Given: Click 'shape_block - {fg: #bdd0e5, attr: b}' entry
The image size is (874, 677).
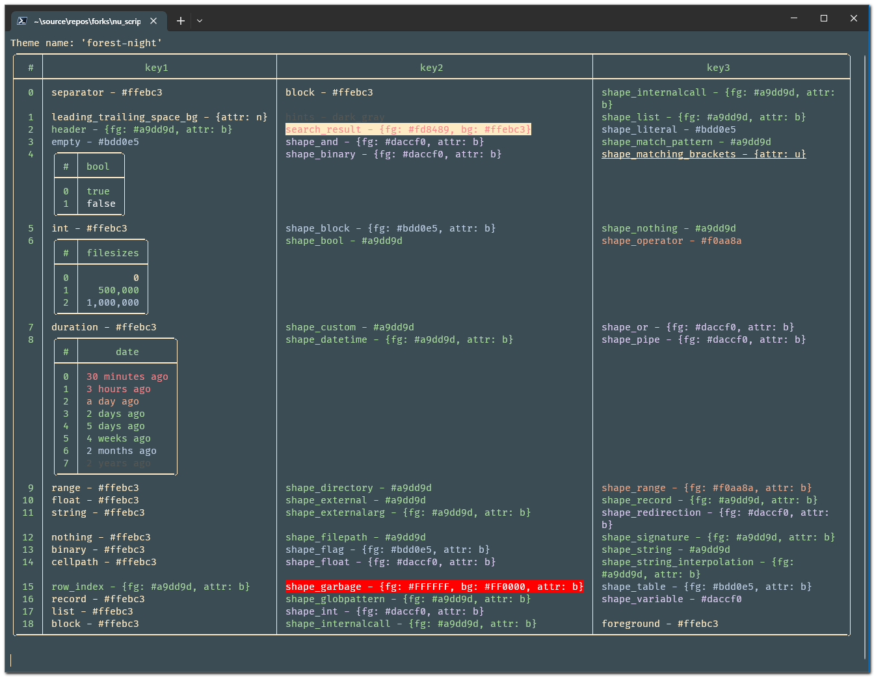Looking at the screenshot, I should 391,228.
